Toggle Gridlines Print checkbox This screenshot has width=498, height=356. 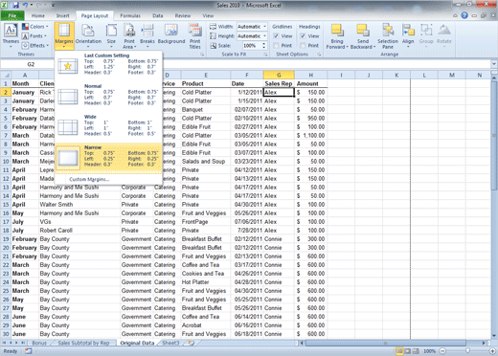(276, 46)
